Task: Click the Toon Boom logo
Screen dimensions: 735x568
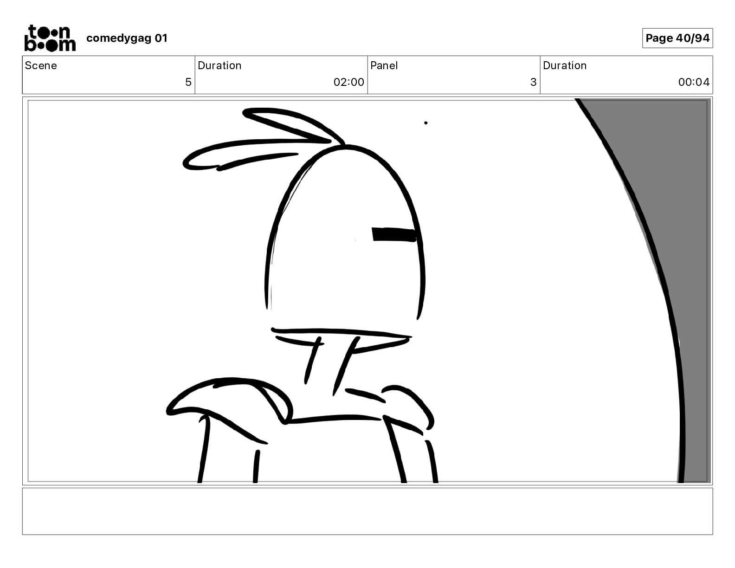Action: [x=50, y=38]
